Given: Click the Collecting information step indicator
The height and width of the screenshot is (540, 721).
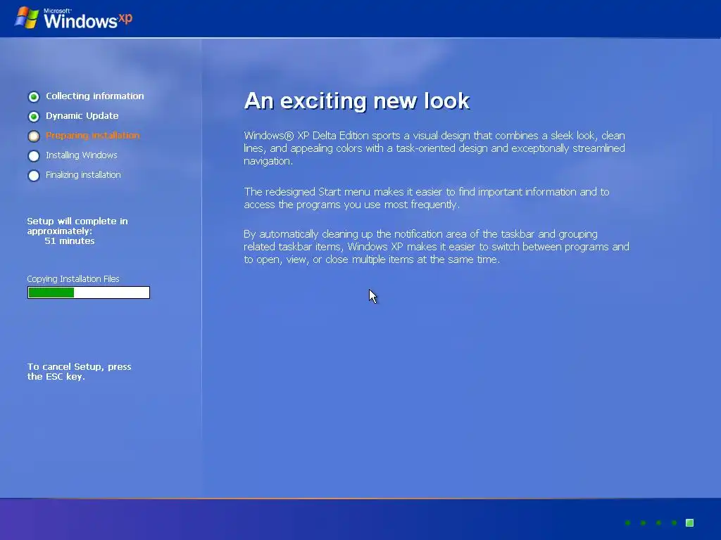Looking at the screenshot, I should pos(34,97).
